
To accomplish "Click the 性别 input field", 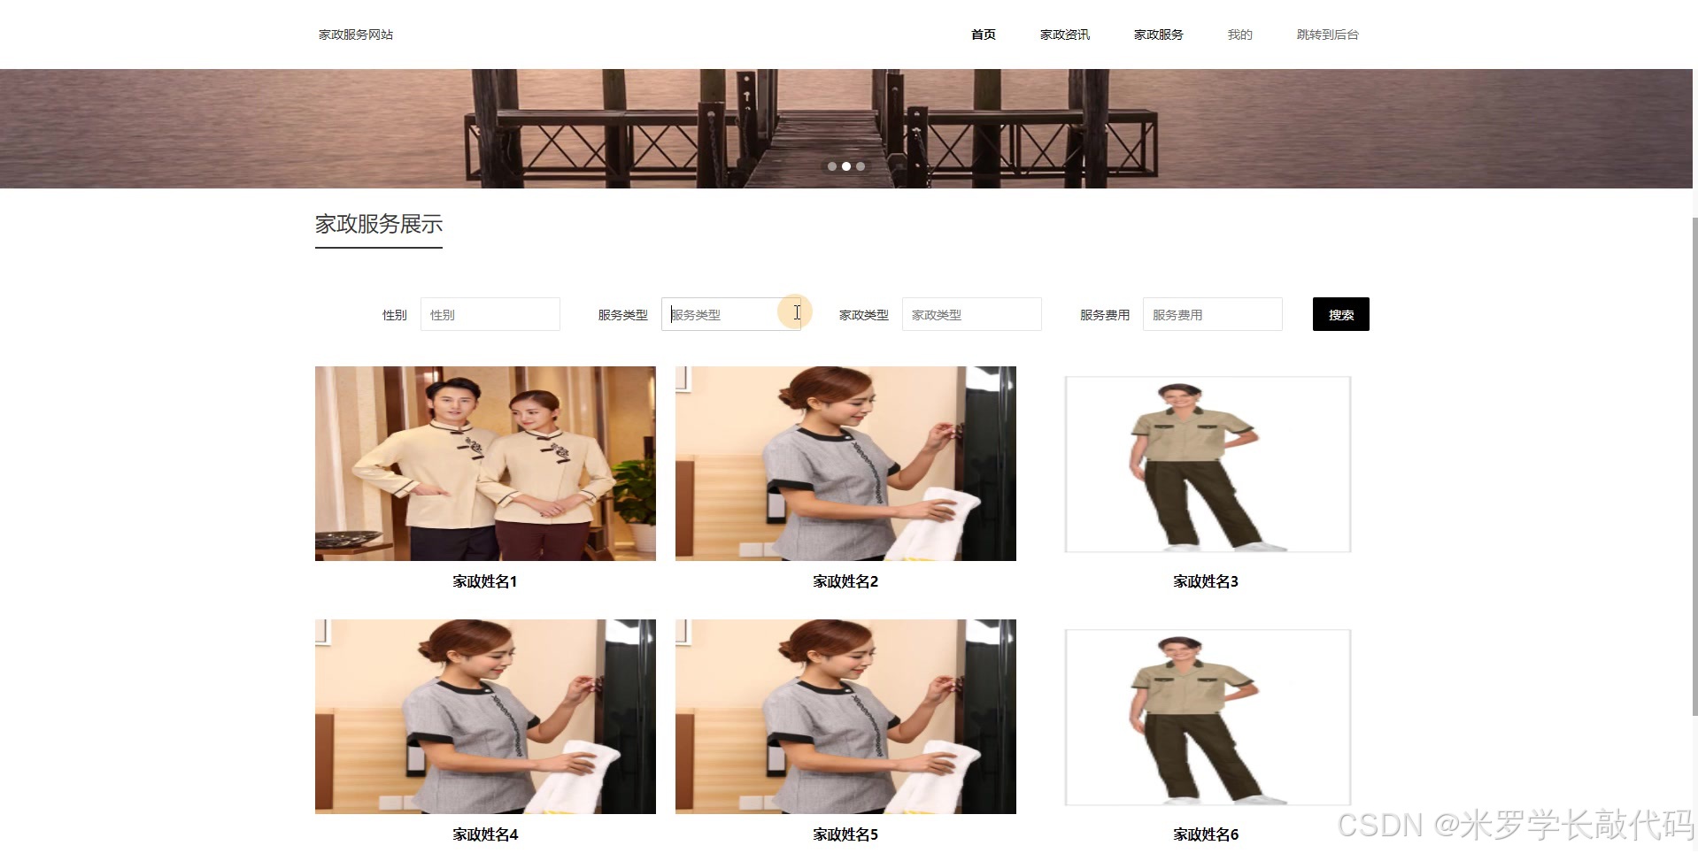I will click(490, 314).
